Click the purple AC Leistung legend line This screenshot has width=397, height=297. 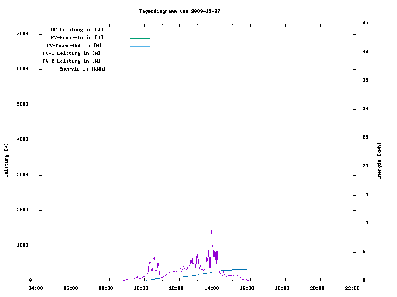tap(139, 31)
